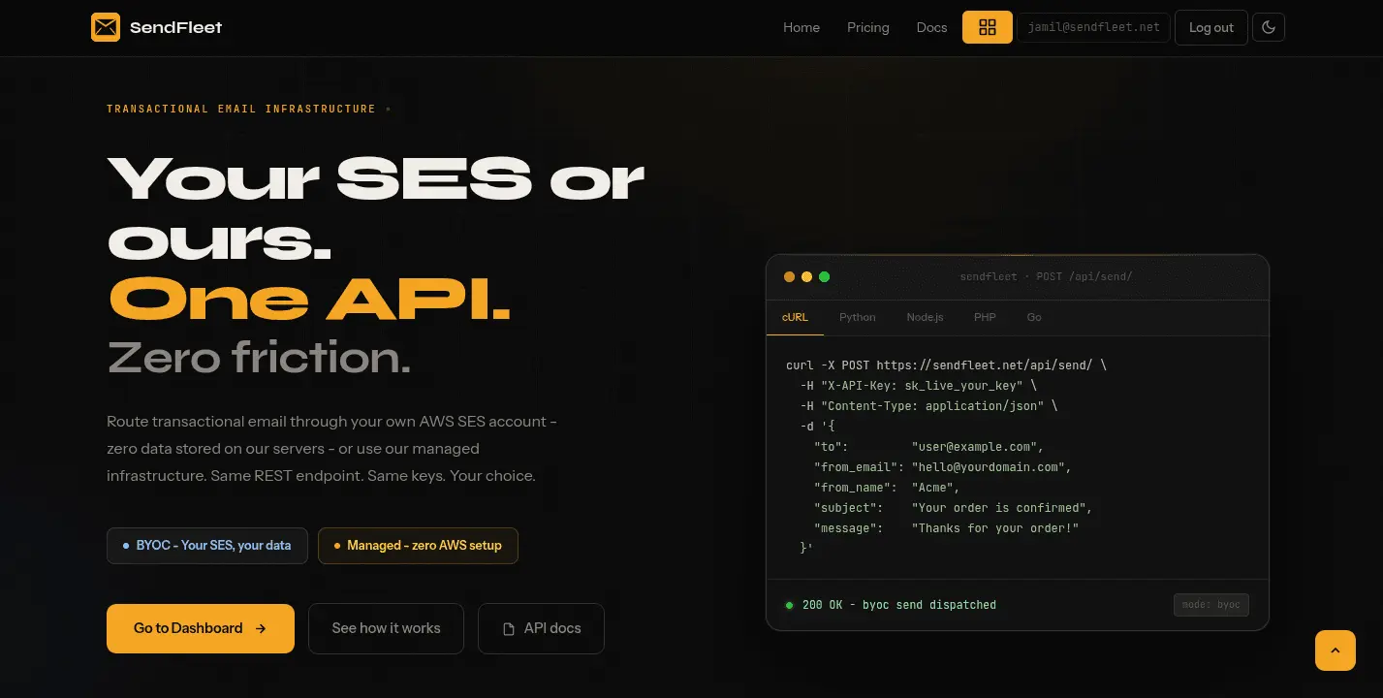Click the arrow in Go to Dashboard button
The width and height of the screenshot is (1383, 698).
click(x=261, y=628)
